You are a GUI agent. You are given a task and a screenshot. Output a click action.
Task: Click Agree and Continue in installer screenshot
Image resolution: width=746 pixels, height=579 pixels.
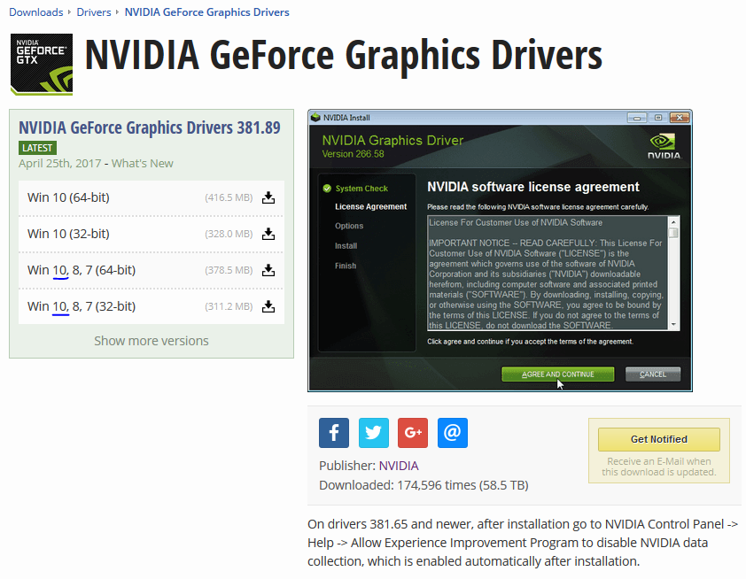point(557,374)
